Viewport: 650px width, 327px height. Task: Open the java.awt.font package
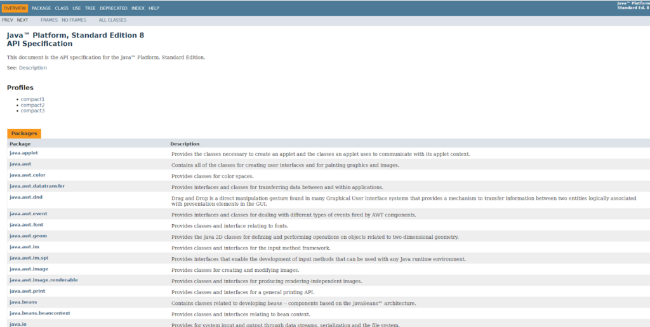[x=26, y=225]
